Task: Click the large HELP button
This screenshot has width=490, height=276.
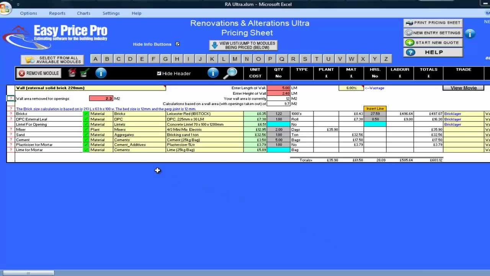Action: pyautogui.click(x=433, y=53)
